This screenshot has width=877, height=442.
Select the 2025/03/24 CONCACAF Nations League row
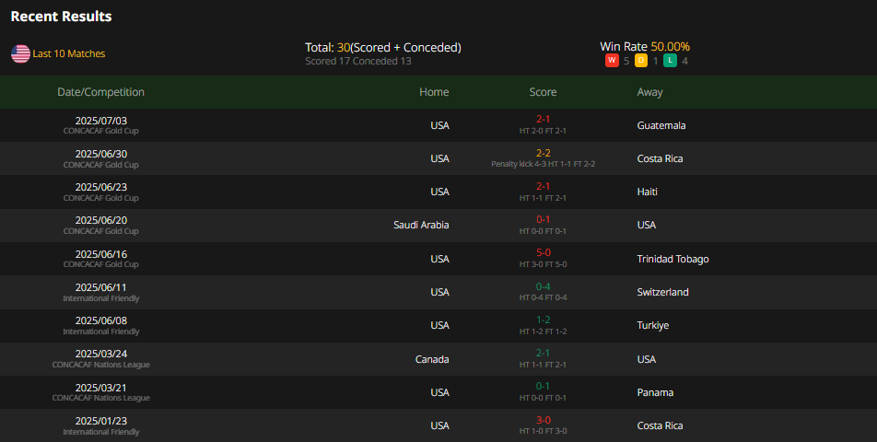coord(438,359)
